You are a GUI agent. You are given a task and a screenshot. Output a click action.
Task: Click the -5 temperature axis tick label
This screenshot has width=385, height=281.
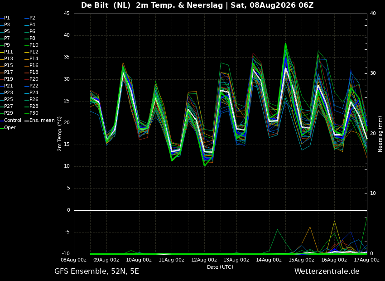pos(67,232)
